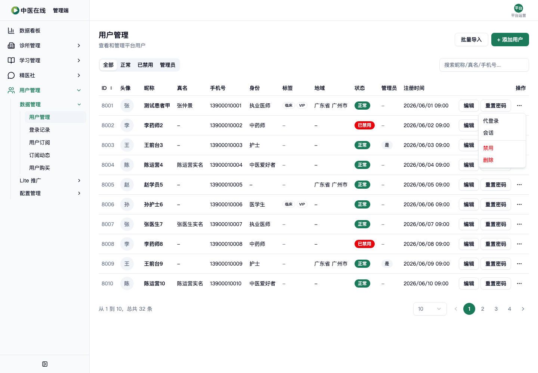Reset password for user 8009 王前台9
Image resolution: width=538 pixels, height=373 pixels.
(496, 264)
